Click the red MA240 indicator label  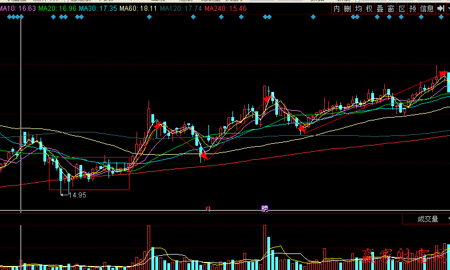click(226, 9)
